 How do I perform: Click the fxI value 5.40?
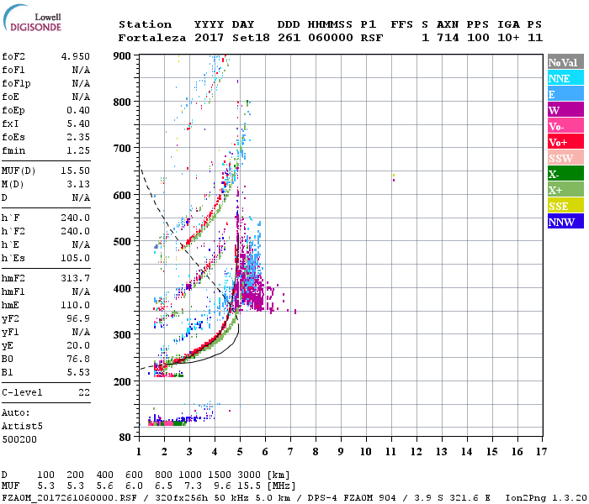78,123
